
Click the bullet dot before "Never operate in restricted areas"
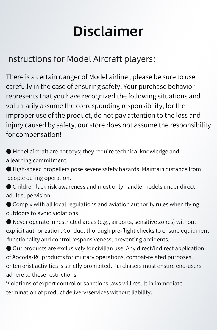[x=9, y=222]
